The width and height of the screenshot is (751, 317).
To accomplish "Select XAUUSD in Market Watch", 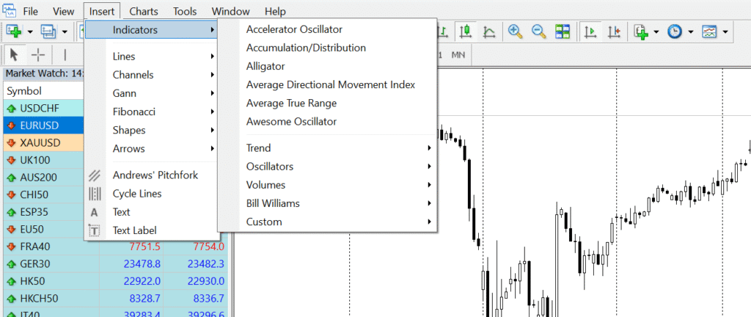I will click(40, 142).
